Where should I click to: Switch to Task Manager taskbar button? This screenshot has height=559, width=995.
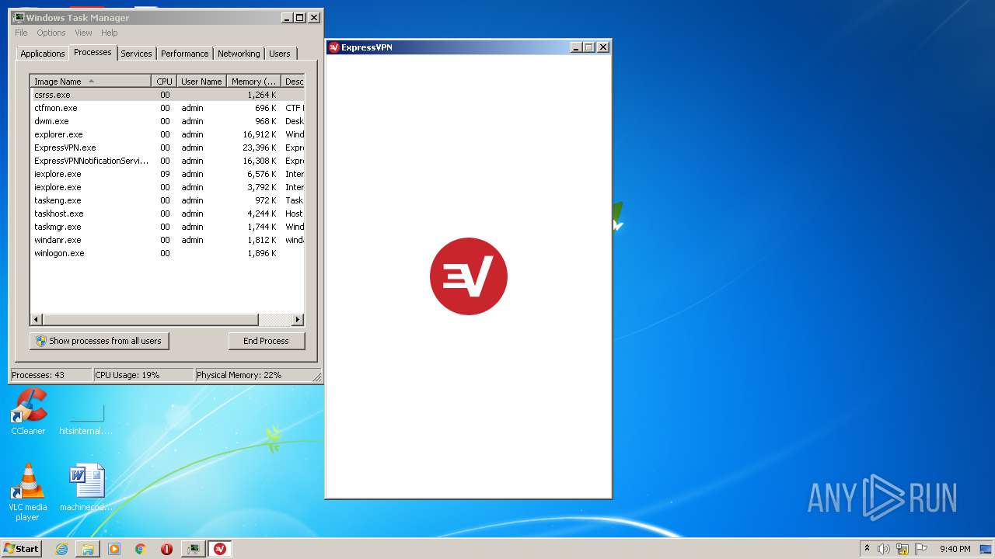193,549
